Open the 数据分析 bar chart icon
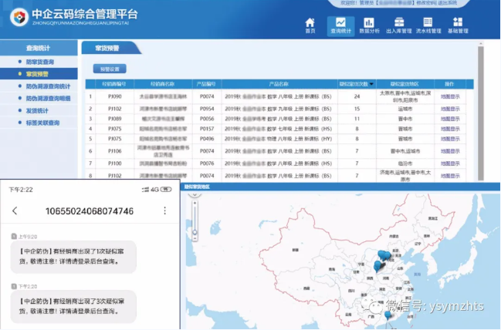 [369, 25]
